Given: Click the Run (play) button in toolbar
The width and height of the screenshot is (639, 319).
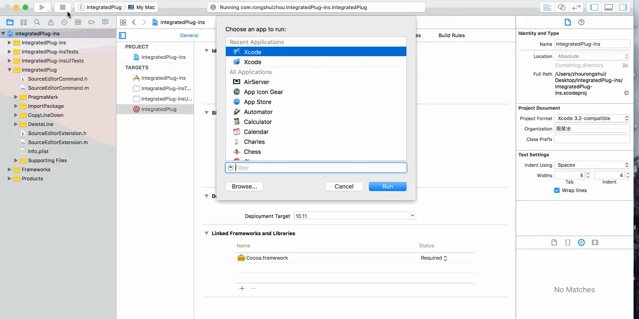Looking at the screenshot, I should [42, 7].
